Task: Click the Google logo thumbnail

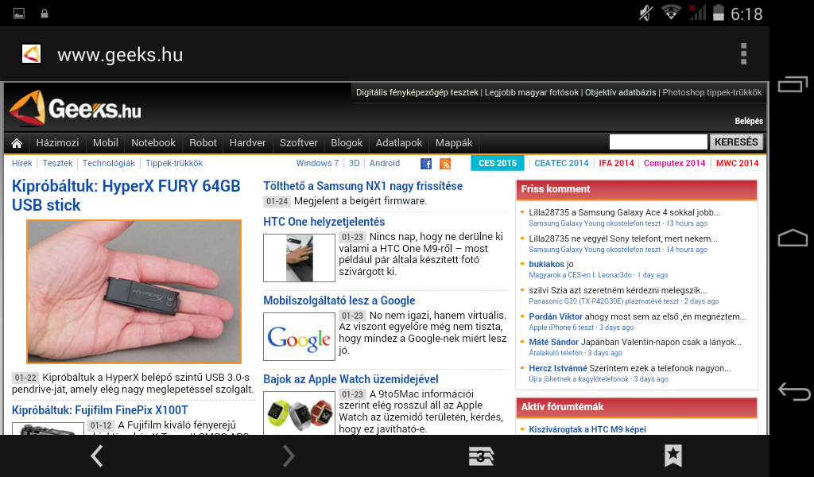Action: click(299, 337)
